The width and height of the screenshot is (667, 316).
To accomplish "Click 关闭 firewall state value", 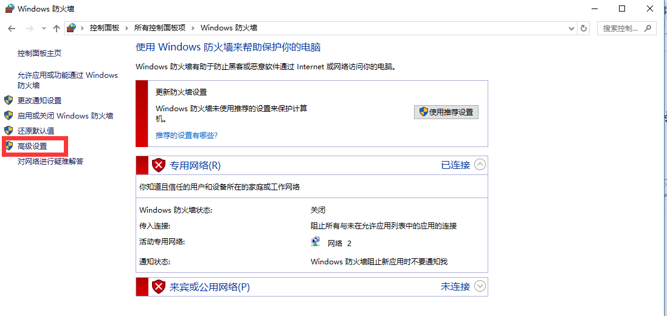I will tap(318, 210).
